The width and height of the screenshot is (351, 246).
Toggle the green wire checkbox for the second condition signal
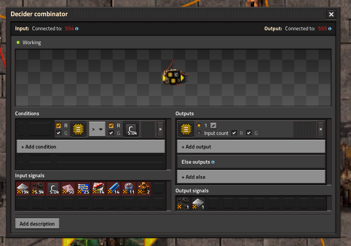(x=111, y=133)
